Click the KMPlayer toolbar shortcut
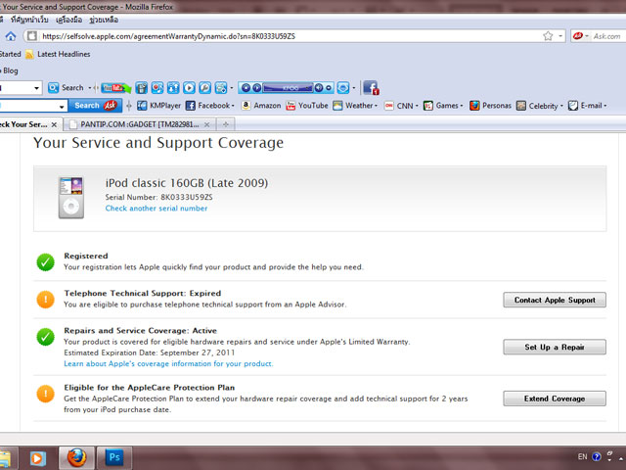This screenshot has height=470, width=626. (x=158, y=106)
